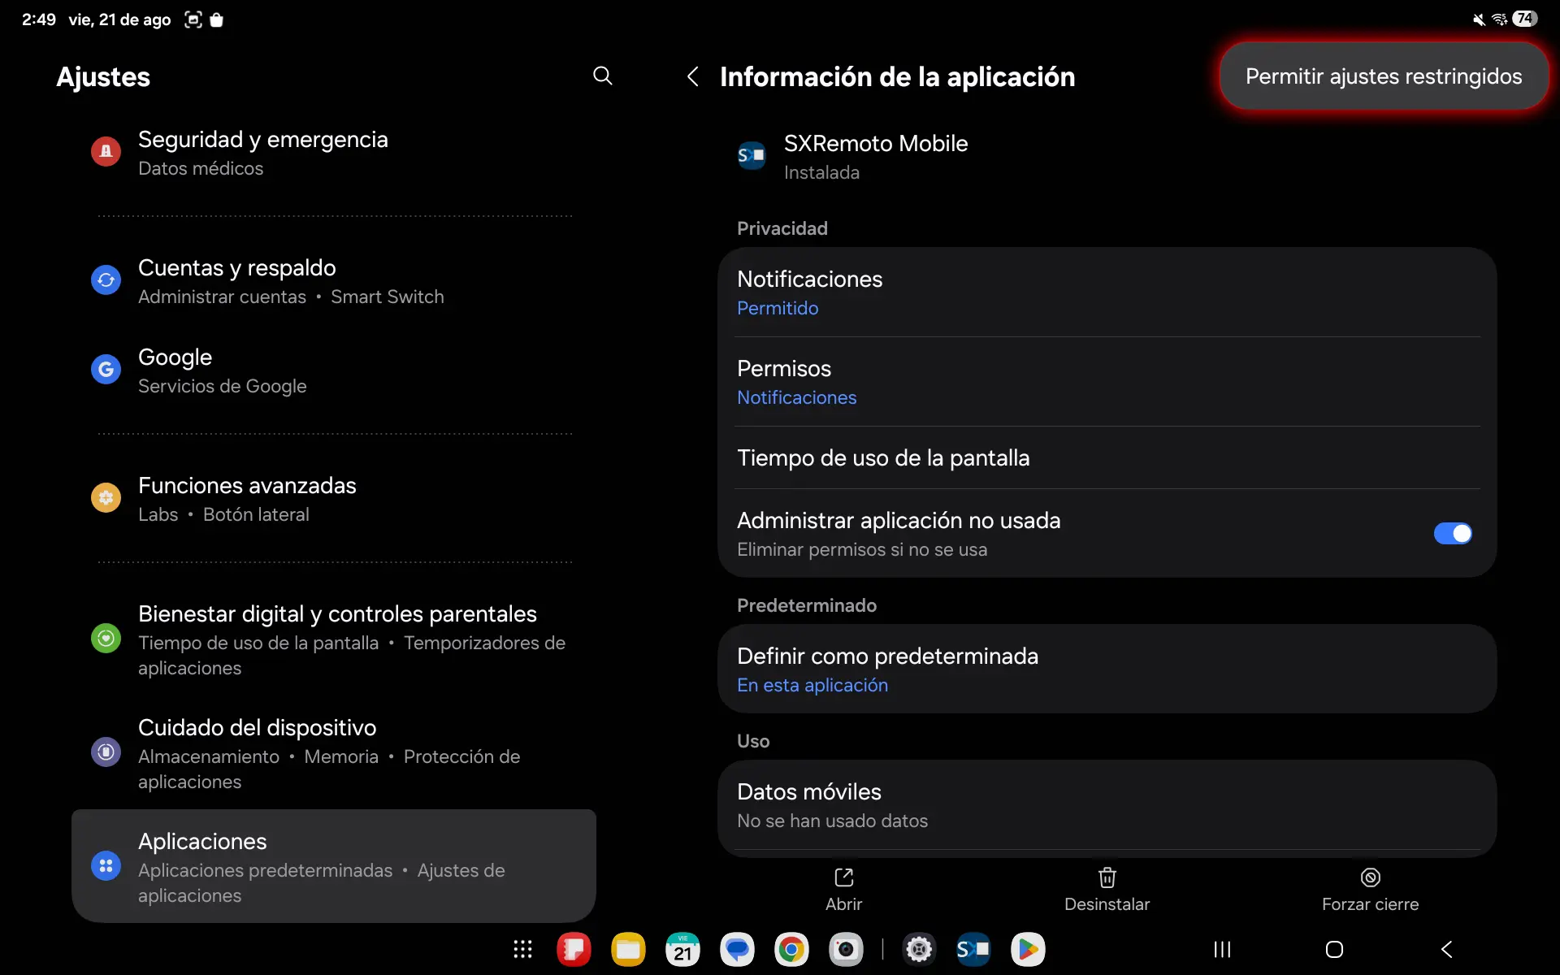The height and width of the screenshot is (975, 1560).
Task: Tap Permitir ajustes restringidos option
Action: [x=1384, y=76]
